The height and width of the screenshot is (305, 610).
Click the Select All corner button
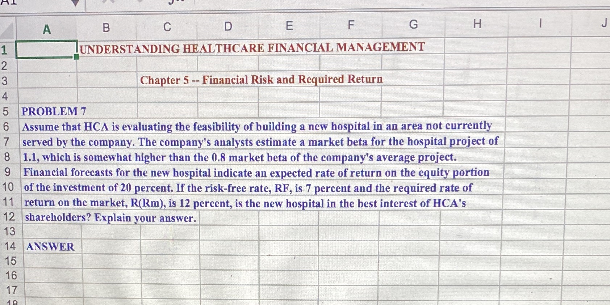pos(7,29)
